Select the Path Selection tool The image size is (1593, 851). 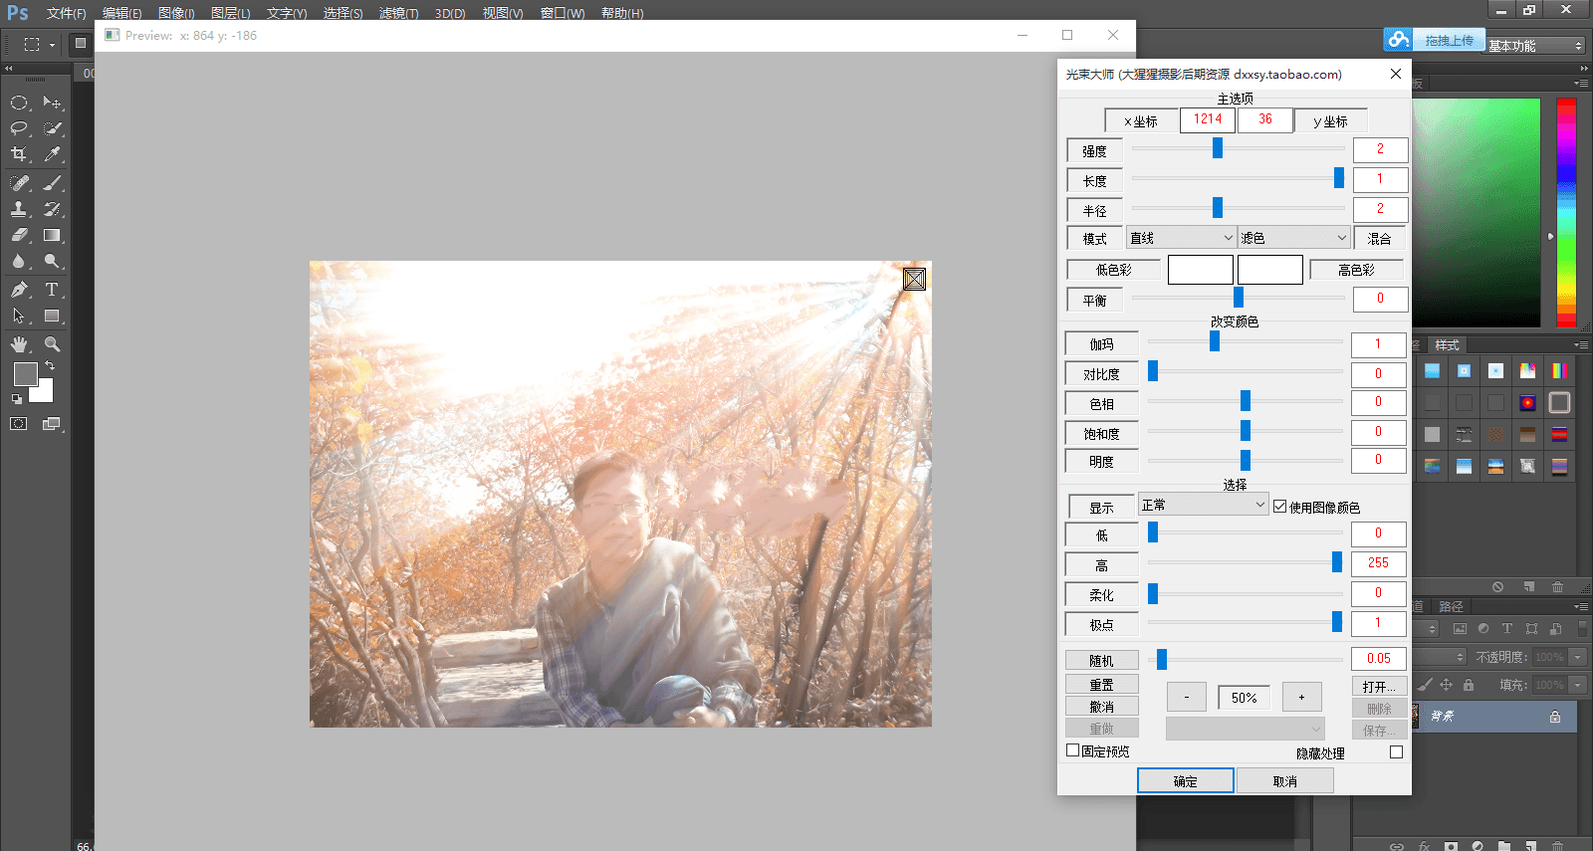pyautogui.click(x=19, y=316)
